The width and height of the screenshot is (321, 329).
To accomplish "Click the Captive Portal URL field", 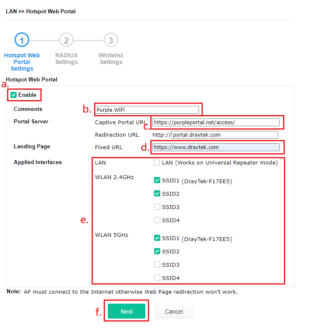I will point(216,122).
